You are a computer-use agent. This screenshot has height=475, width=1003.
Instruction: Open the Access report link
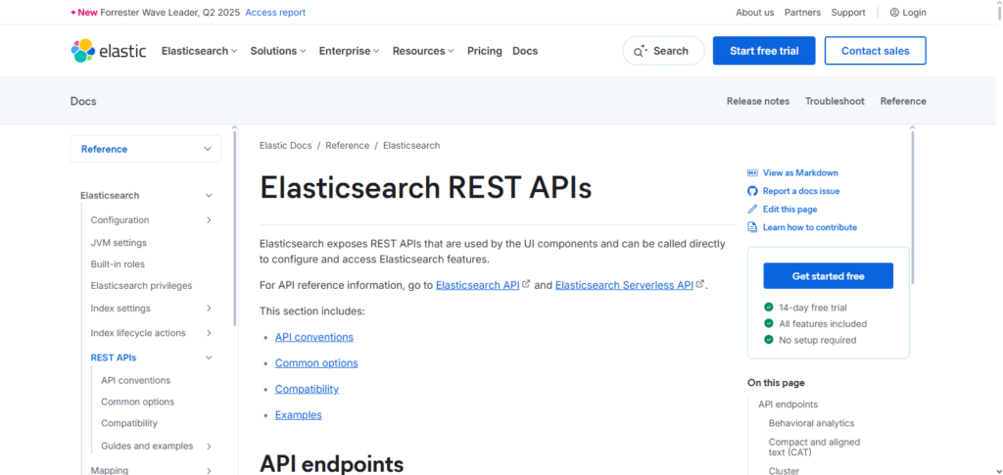pos(275,12)
